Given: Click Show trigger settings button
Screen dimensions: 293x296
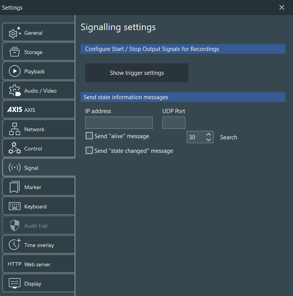Looking at the screenshot, I should (x=137, y=73).
